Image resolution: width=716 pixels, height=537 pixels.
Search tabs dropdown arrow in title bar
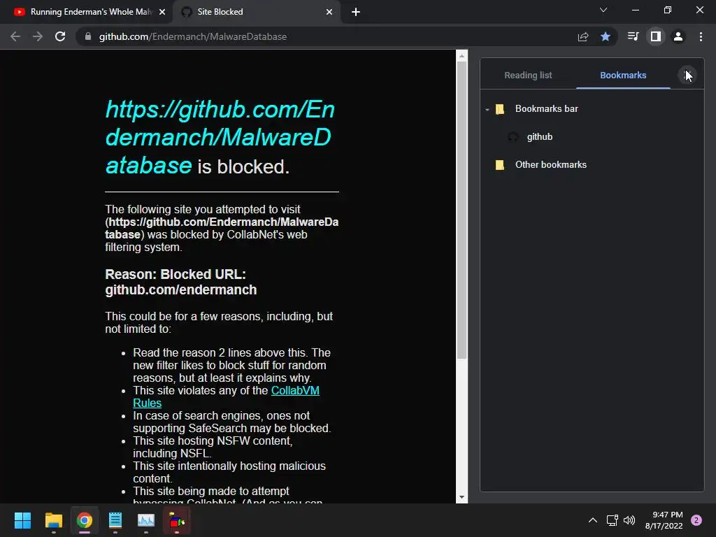[603, 10]
